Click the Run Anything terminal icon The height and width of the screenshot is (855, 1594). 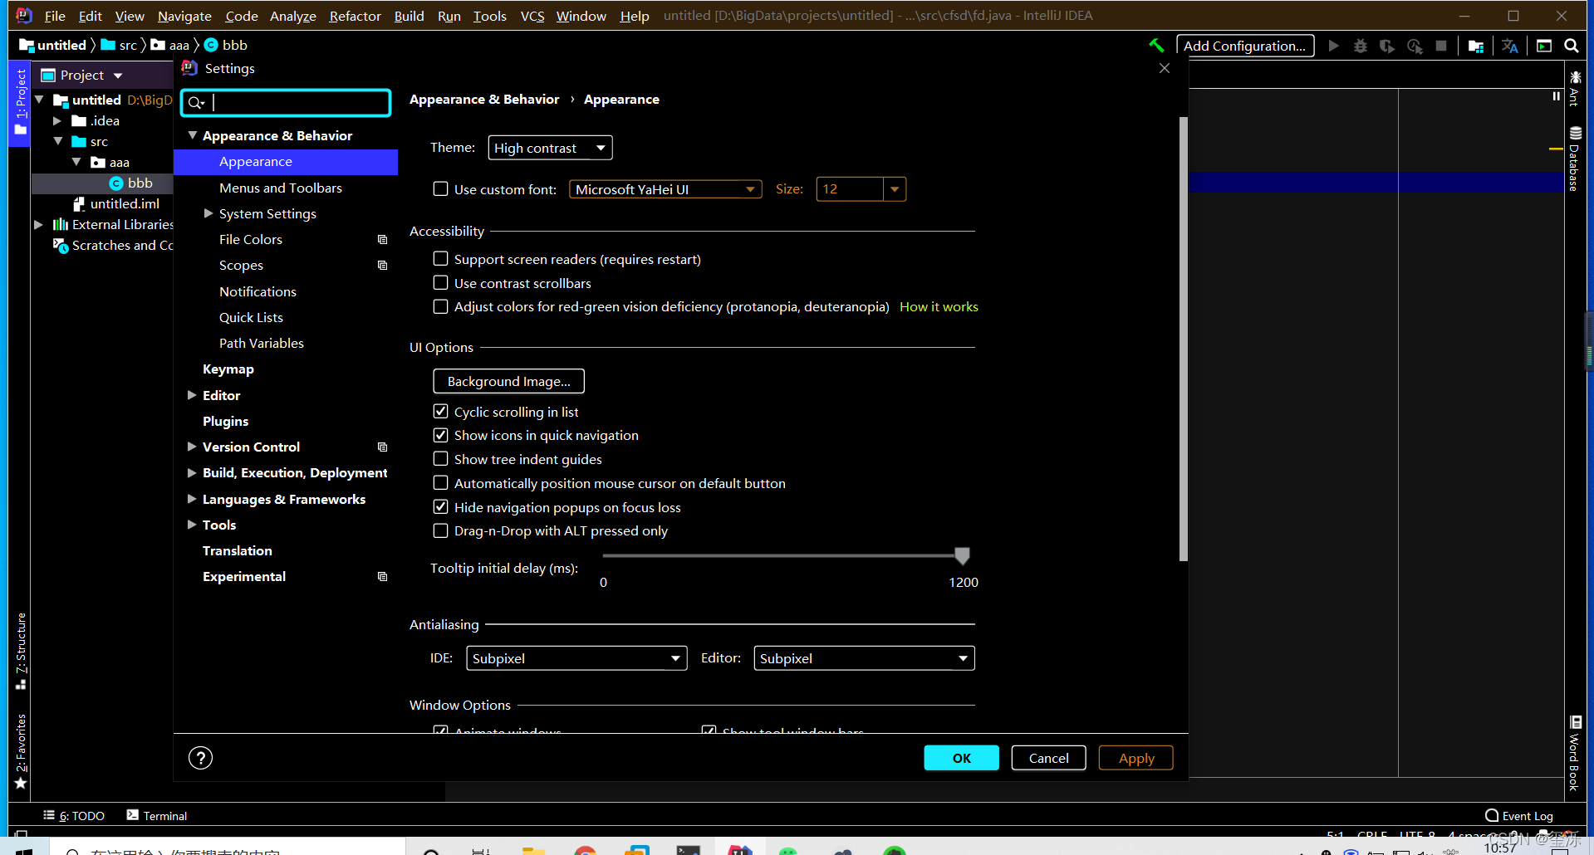click(1544, 46)
